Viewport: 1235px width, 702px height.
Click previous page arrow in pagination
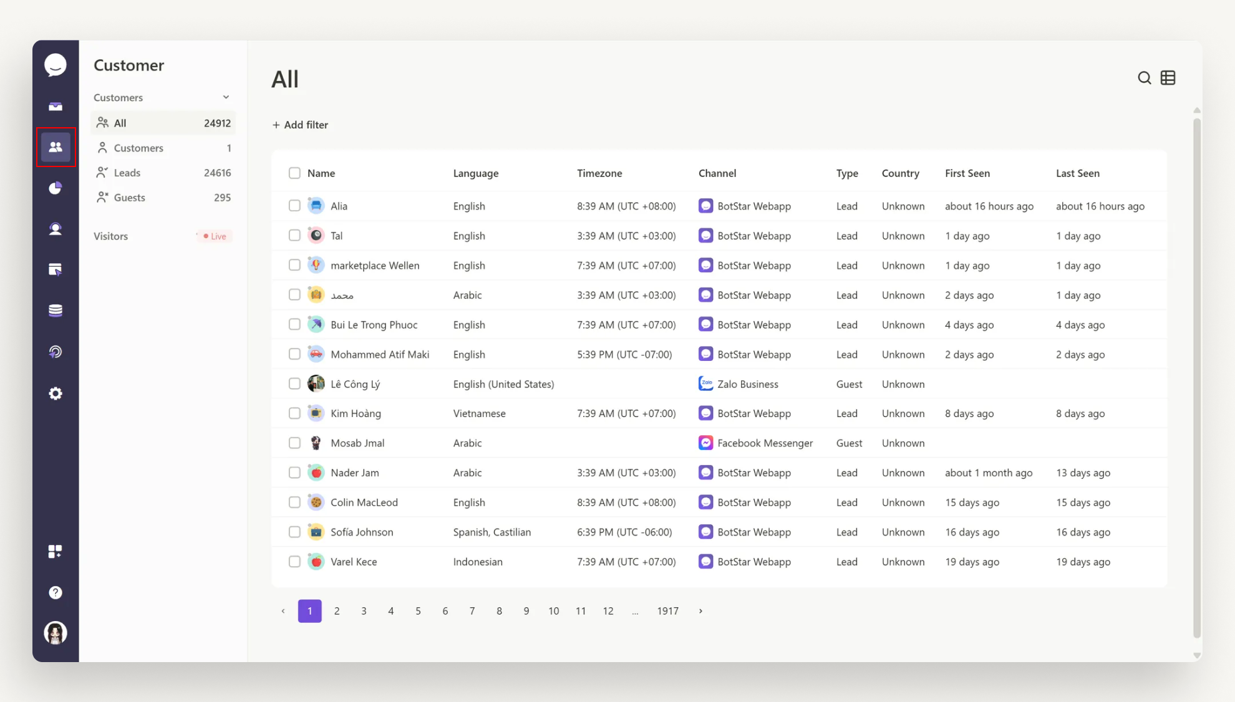[x=283, y=611]
